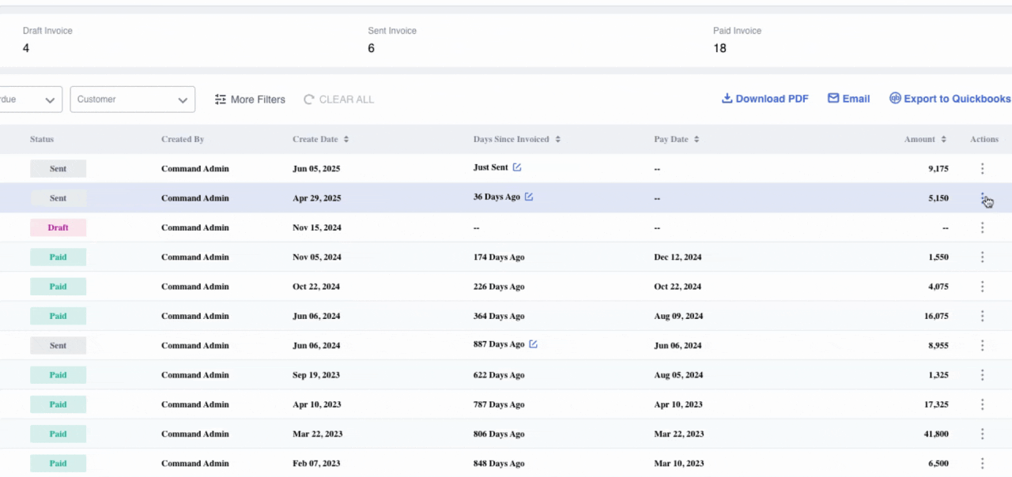Click edit icon beside Just Sent
The height and width of the screenshot is (477, 1012).
pos(517,167)
